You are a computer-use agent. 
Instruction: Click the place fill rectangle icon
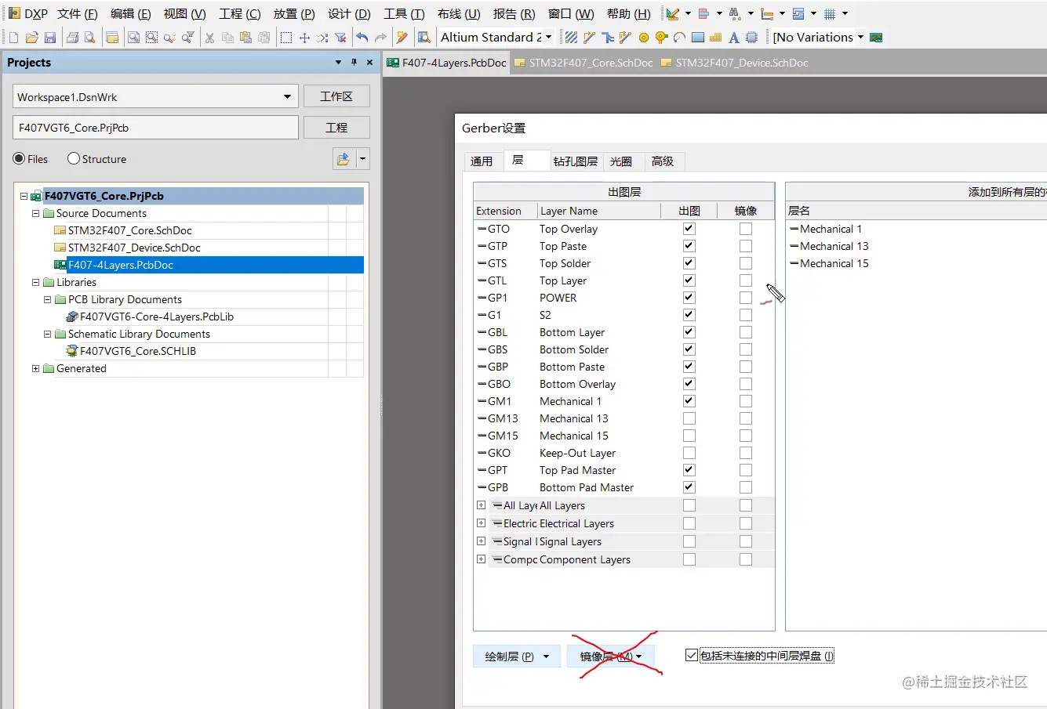coord(697,38)
